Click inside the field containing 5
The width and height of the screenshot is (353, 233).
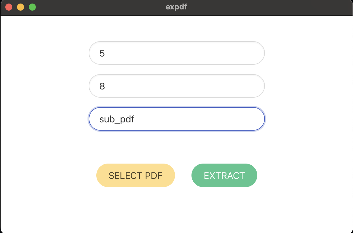(x=176, y=53)
